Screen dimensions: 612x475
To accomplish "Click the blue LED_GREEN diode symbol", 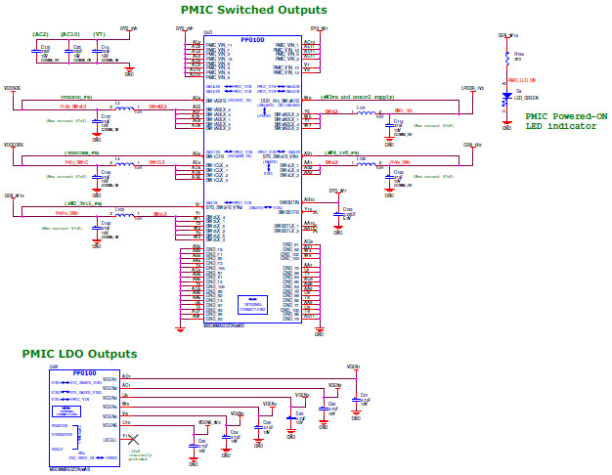I will (505, 98).
